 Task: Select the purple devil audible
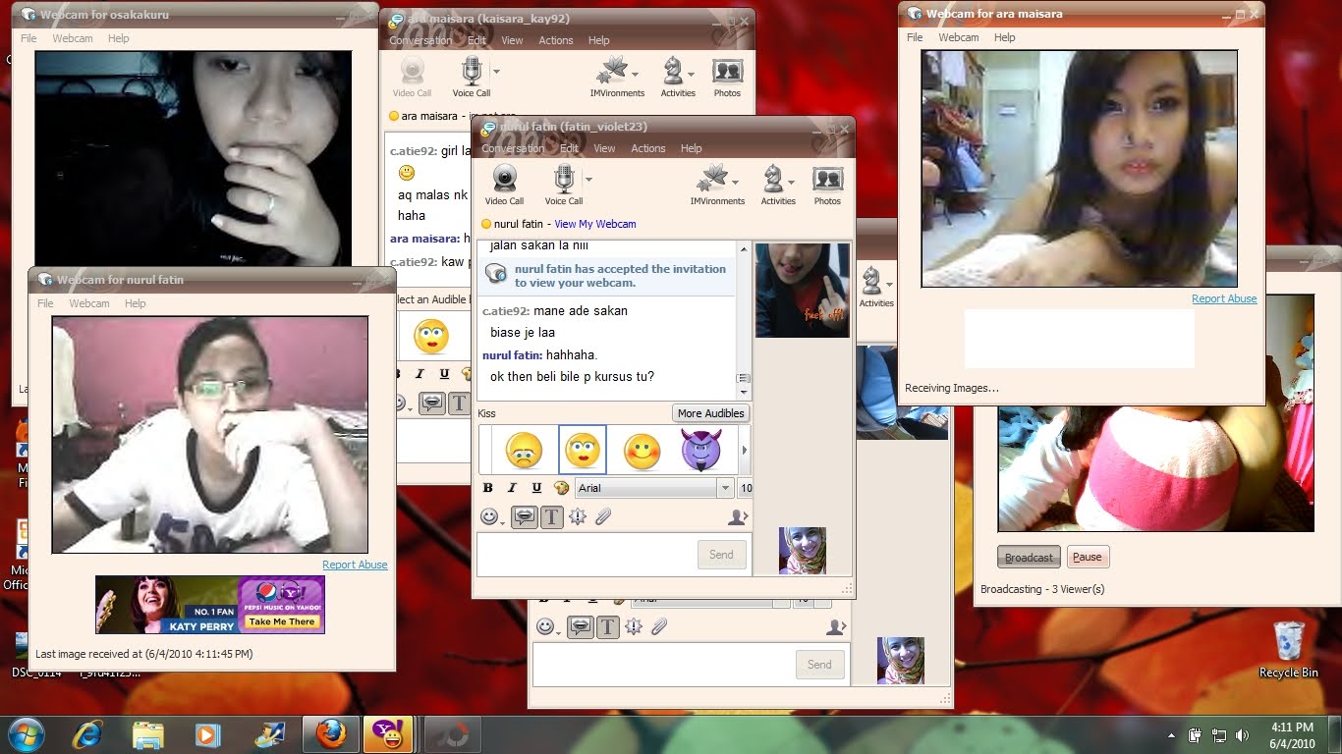pos(701,450)
